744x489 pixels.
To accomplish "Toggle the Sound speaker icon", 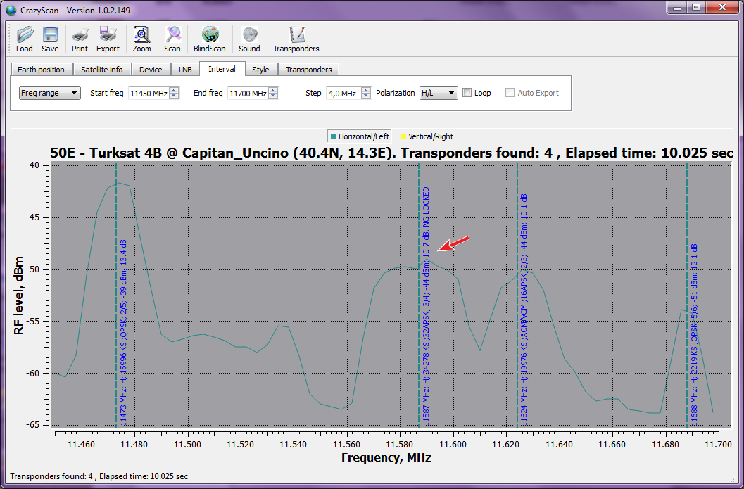I will coord(249,35).
